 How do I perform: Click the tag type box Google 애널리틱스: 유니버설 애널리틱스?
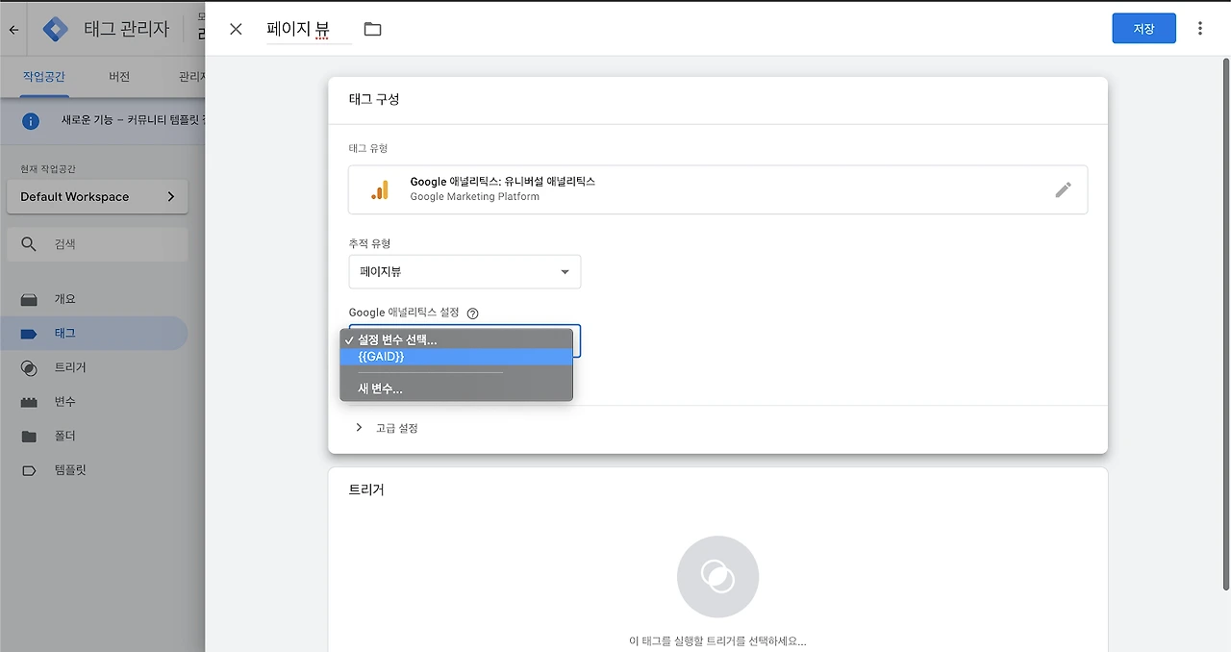[x=717, y=189]
